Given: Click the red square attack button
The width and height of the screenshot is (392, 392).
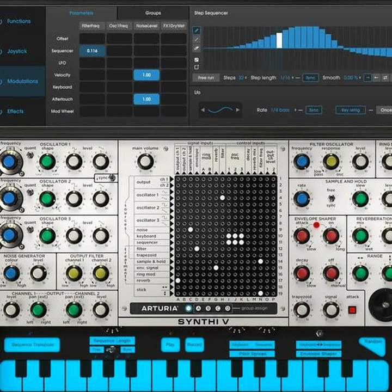Looking at the screenshot, I should tap(352, 310).
